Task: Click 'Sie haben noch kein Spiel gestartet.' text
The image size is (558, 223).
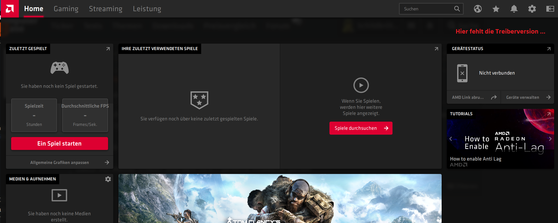Action: (x=59, y=86)
